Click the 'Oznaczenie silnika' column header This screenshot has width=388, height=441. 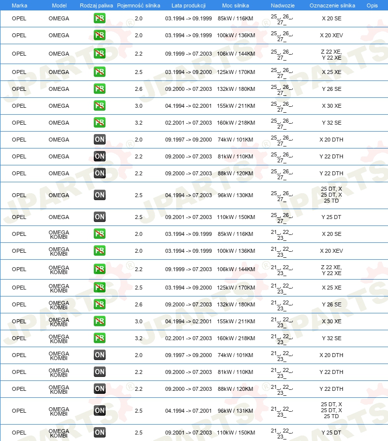(x=332, y=5)
